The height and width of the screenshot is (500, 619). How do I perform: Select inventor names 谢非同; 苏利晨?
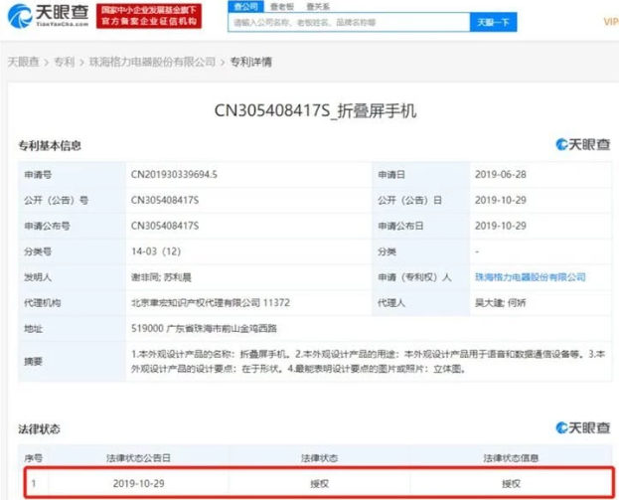pos(161,277)
